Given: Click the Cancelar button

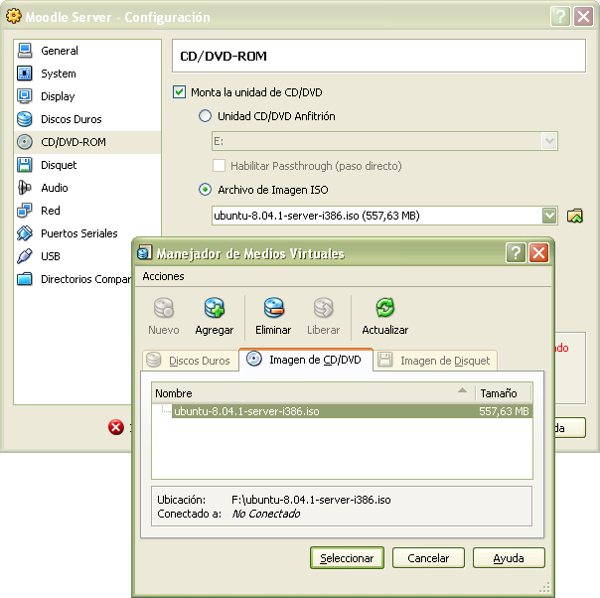Looking at the screenshot, I should pos(428,558).
